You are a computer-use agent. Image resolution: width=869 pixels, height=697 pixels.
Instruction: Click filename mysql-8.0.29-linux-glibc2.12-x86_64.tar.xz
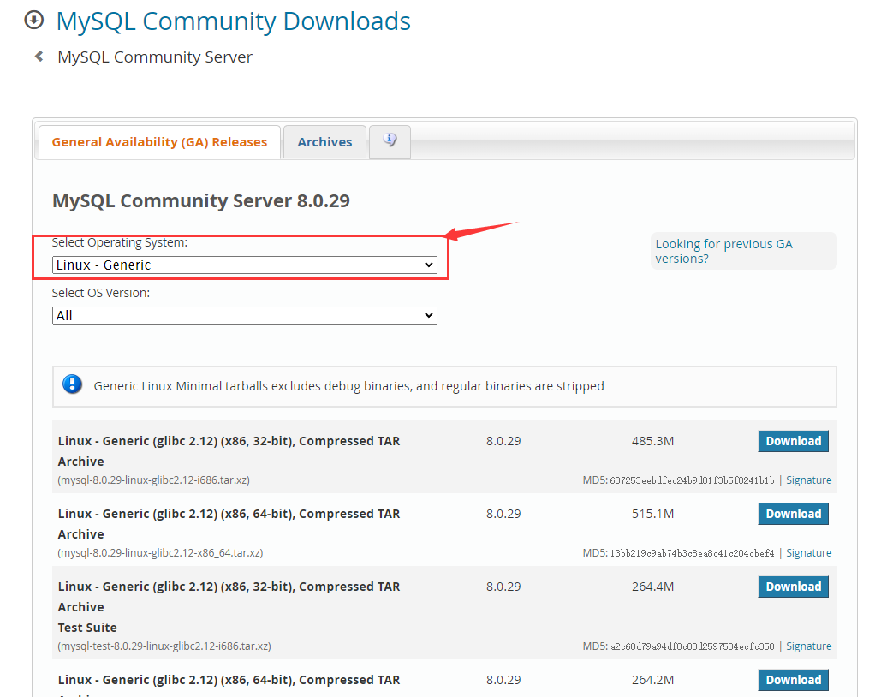tap(161, 553)
